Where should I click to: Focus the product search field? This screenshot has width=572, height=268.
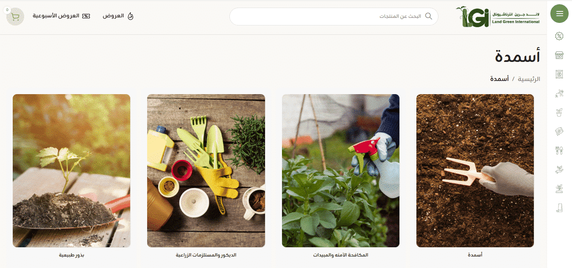coord(334,17)
